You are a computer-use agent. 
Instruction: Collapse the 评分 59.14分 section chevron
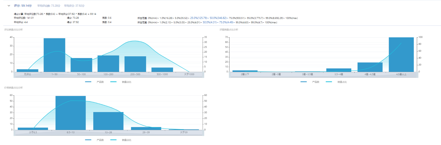[9, 6]
